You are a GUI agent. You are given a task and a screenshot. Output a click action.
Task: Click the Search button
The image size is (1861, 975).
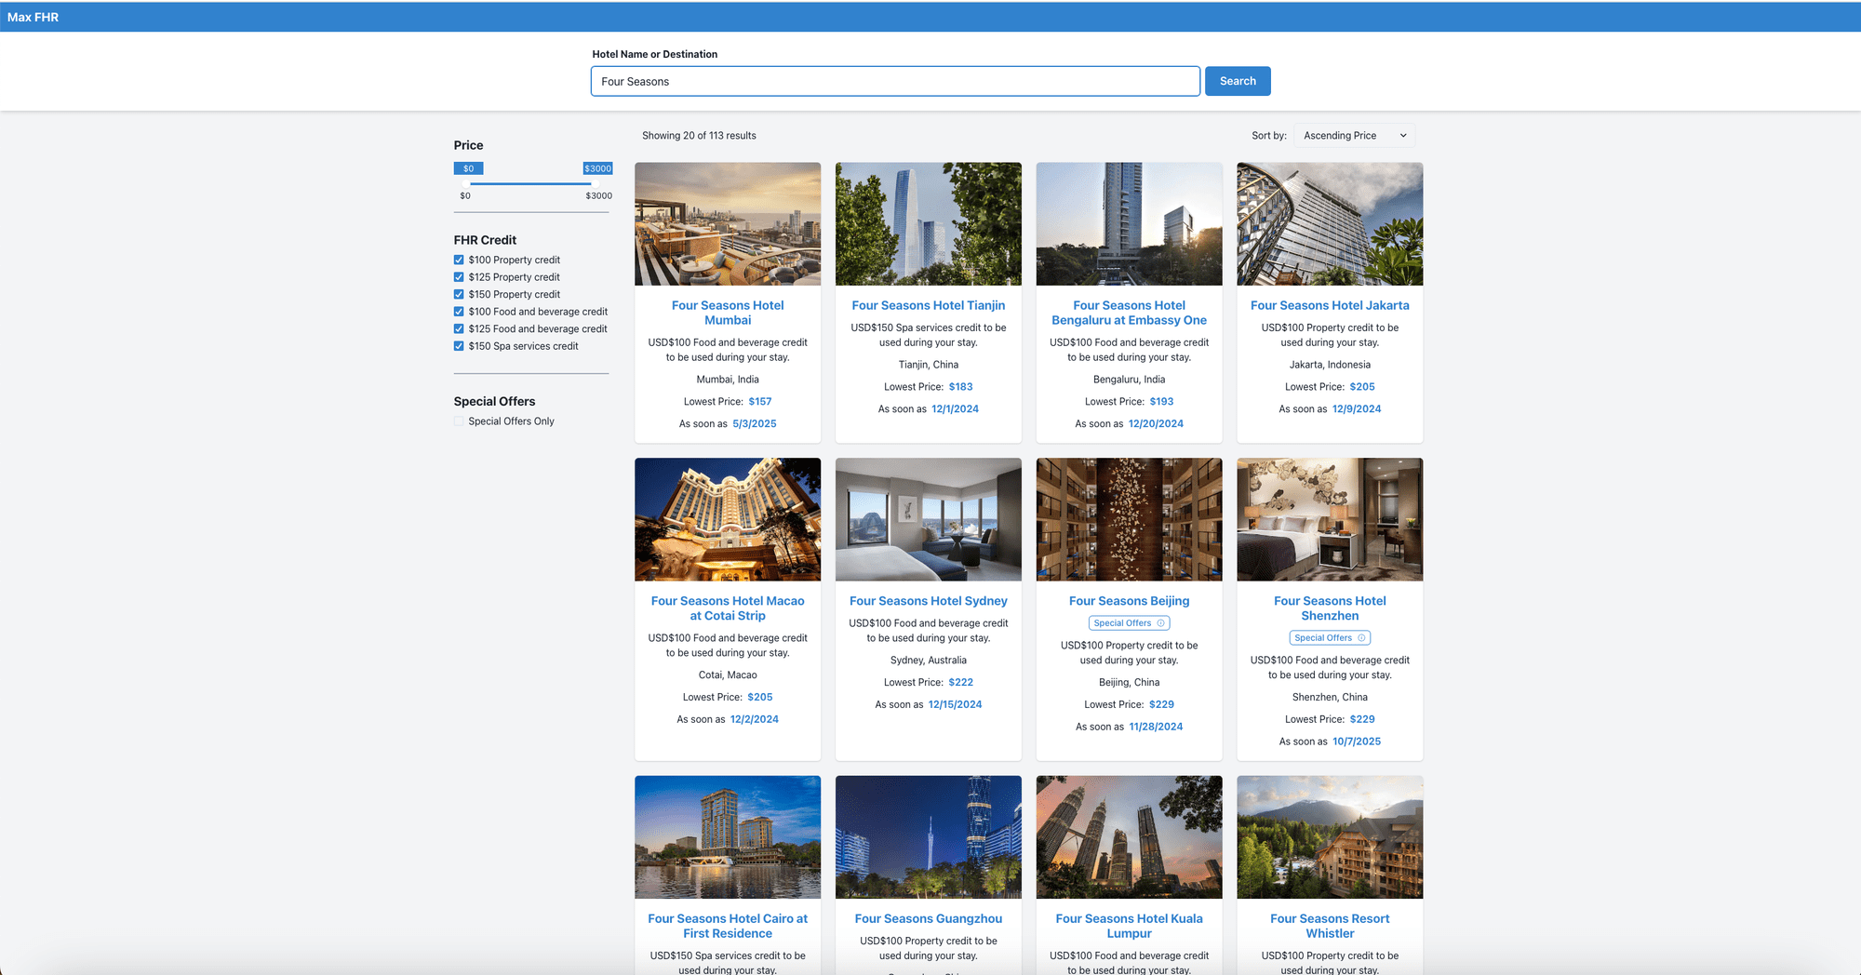(1238, 81)
